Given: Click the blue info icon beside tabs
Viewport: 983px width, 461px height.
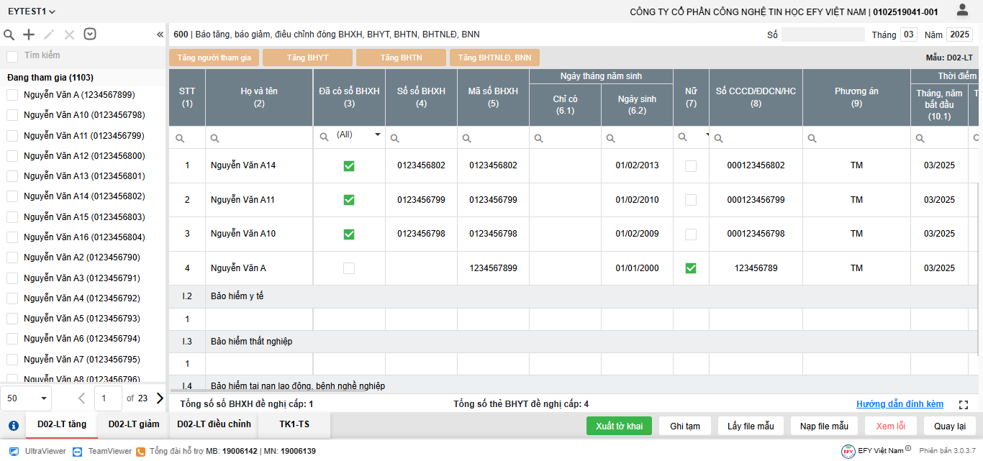Looking at the screenshot, I should [13, 425].
